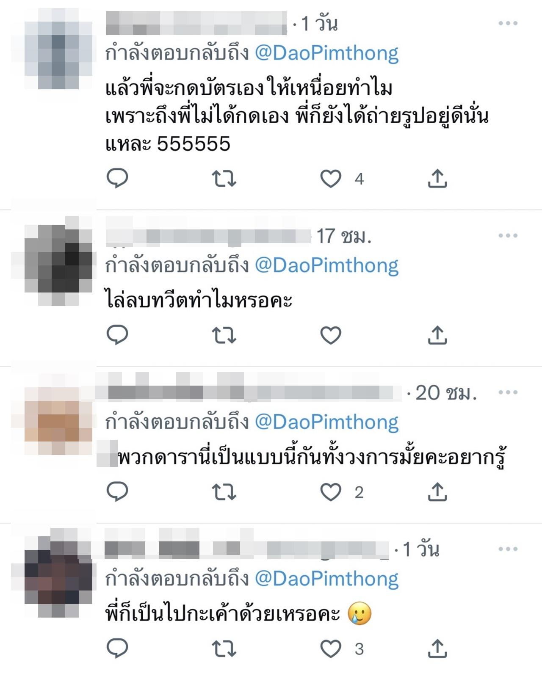Open @DaoPimthong mention in the last tweet

click(x=327, y=579)
